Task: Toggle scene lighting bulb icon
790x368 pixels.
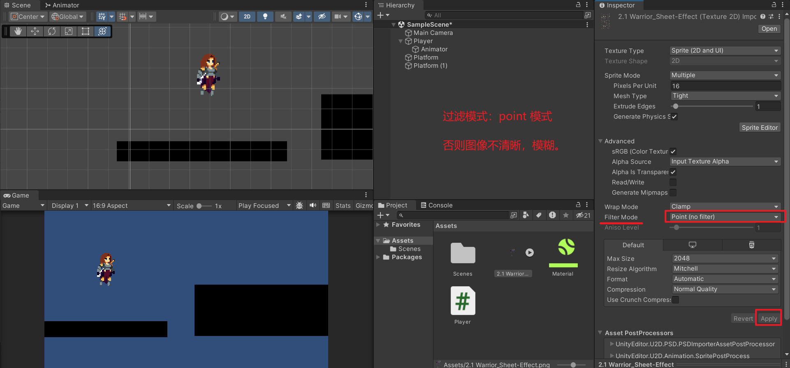Action: (265, 16)
